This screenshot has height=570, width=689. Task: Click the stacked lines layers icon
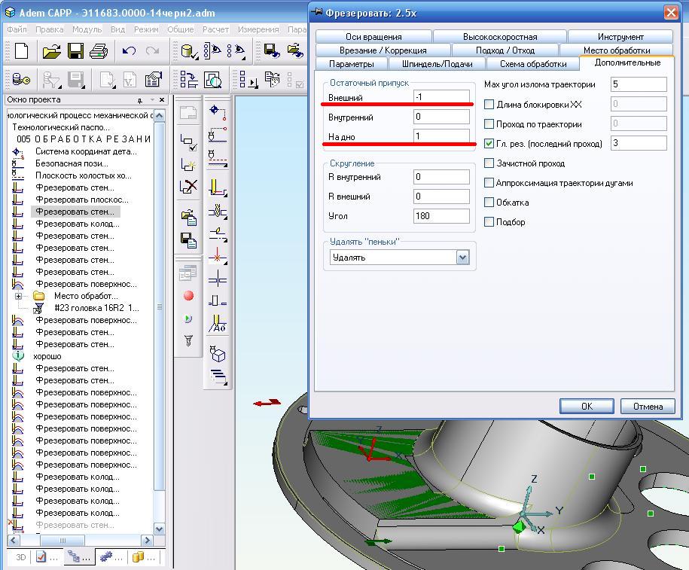click(x=218, y=377)
